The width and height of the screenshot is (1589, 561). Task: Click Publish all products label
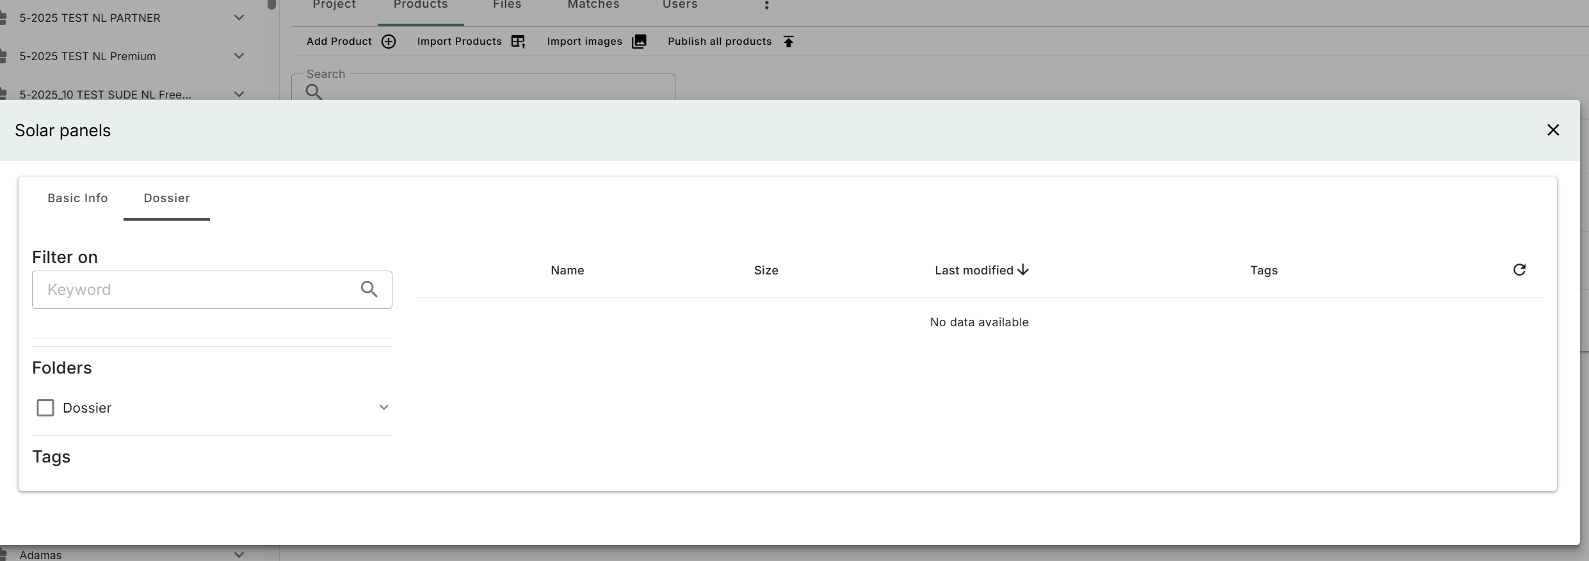tap(720, 42)
